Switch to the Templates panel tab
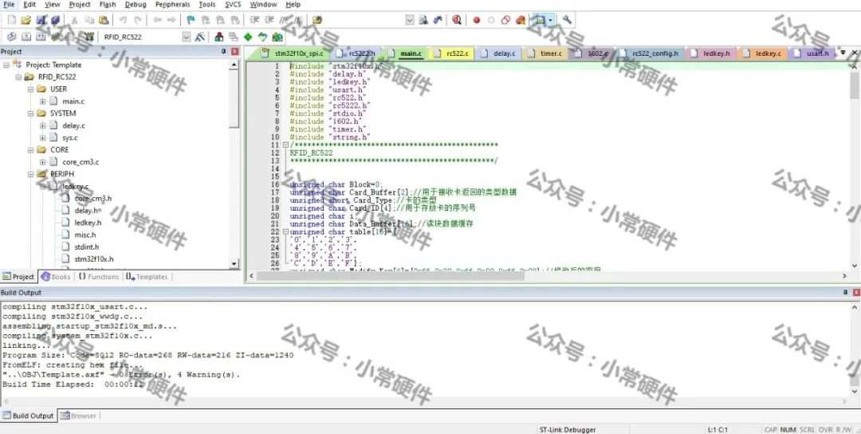The image size is (861, 434). pyautogui.click(x=147, y=277)
